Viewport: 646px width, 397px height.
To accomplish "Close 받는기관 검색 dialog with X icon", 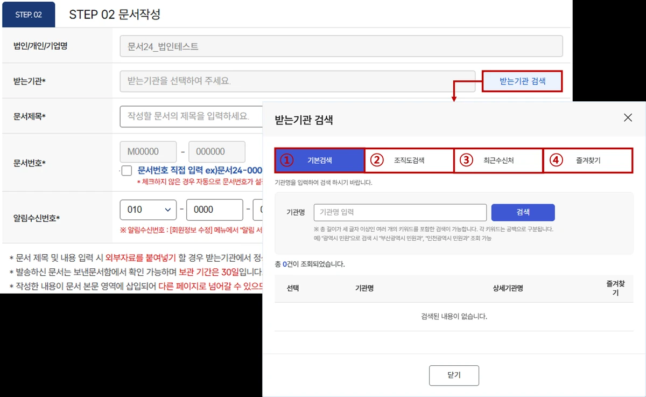I will point(628,117).
